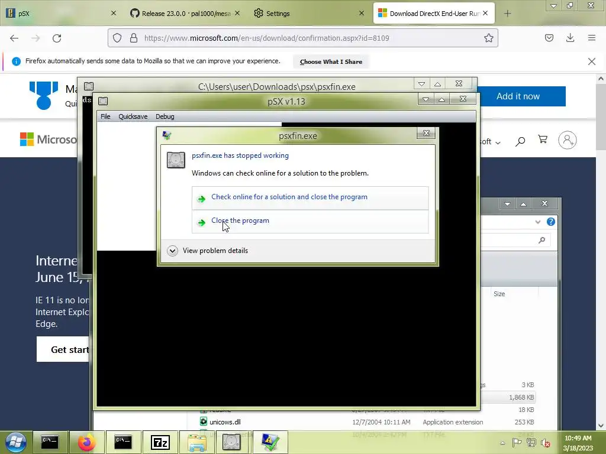606x454 pixels.
Task: Close the crashed program
Action: pyautogui.click(x=310, y=221)
